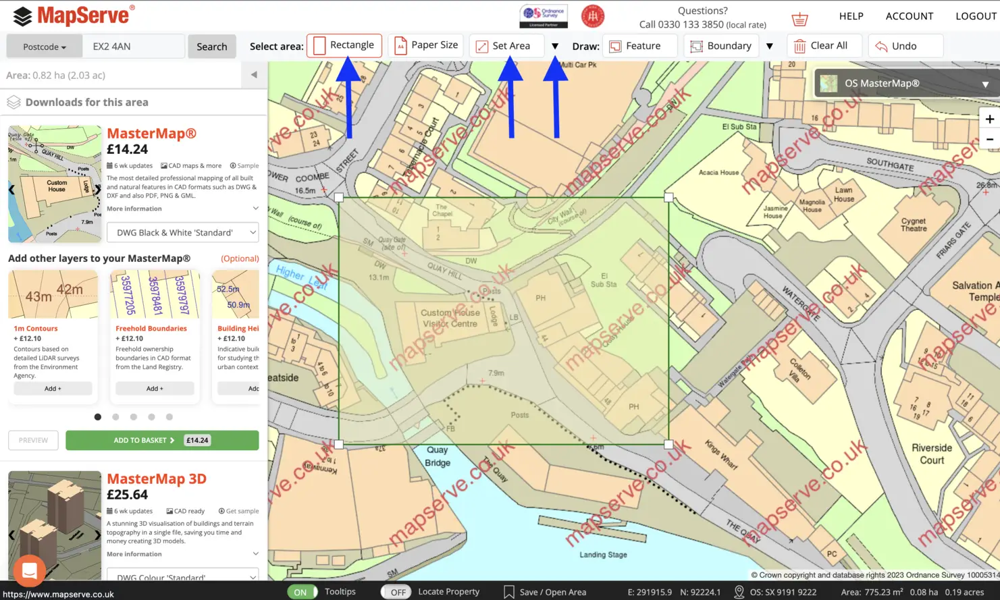Click the 1m Contours thumbnail
1000x600 pixels.
(53, 294)
